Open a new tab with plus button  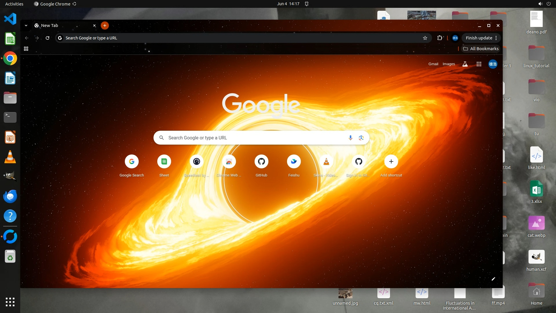pyautogui.click(x=105, y=26)
